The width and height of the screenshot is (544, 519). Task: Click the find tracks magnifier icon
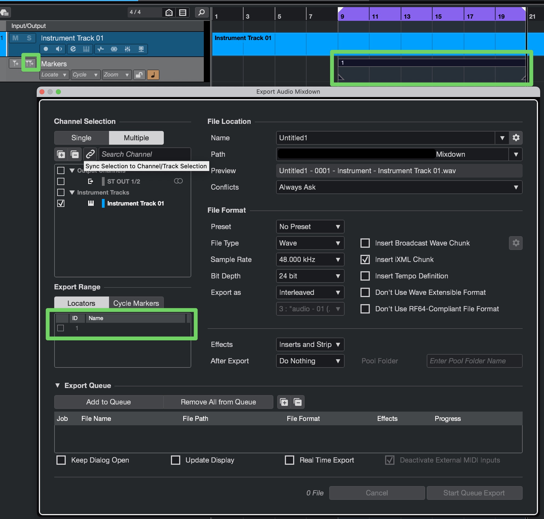(x=202, y=12)
